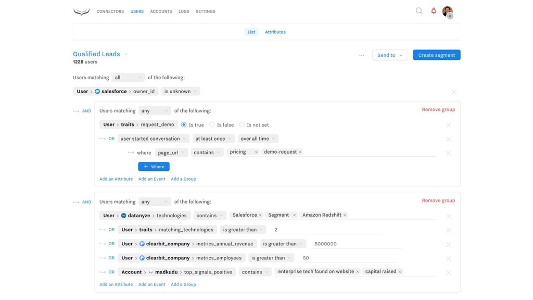Delete the capital raised tag

coord(400,271)
